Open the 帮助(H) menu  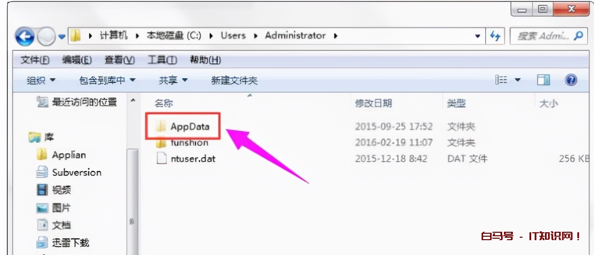pyautogui.click(x=205, y=60)
